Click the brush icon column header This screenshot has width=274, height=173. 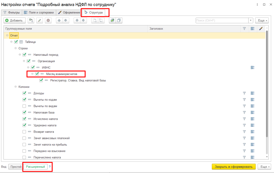point(261,29)
